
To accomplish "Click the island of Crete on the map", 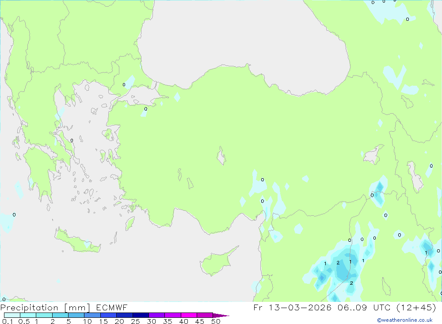I will click(x=77, y=242).
